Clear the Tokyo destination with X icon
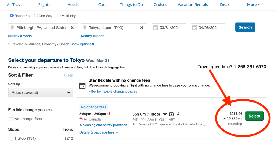 click(x=142, y=28)
